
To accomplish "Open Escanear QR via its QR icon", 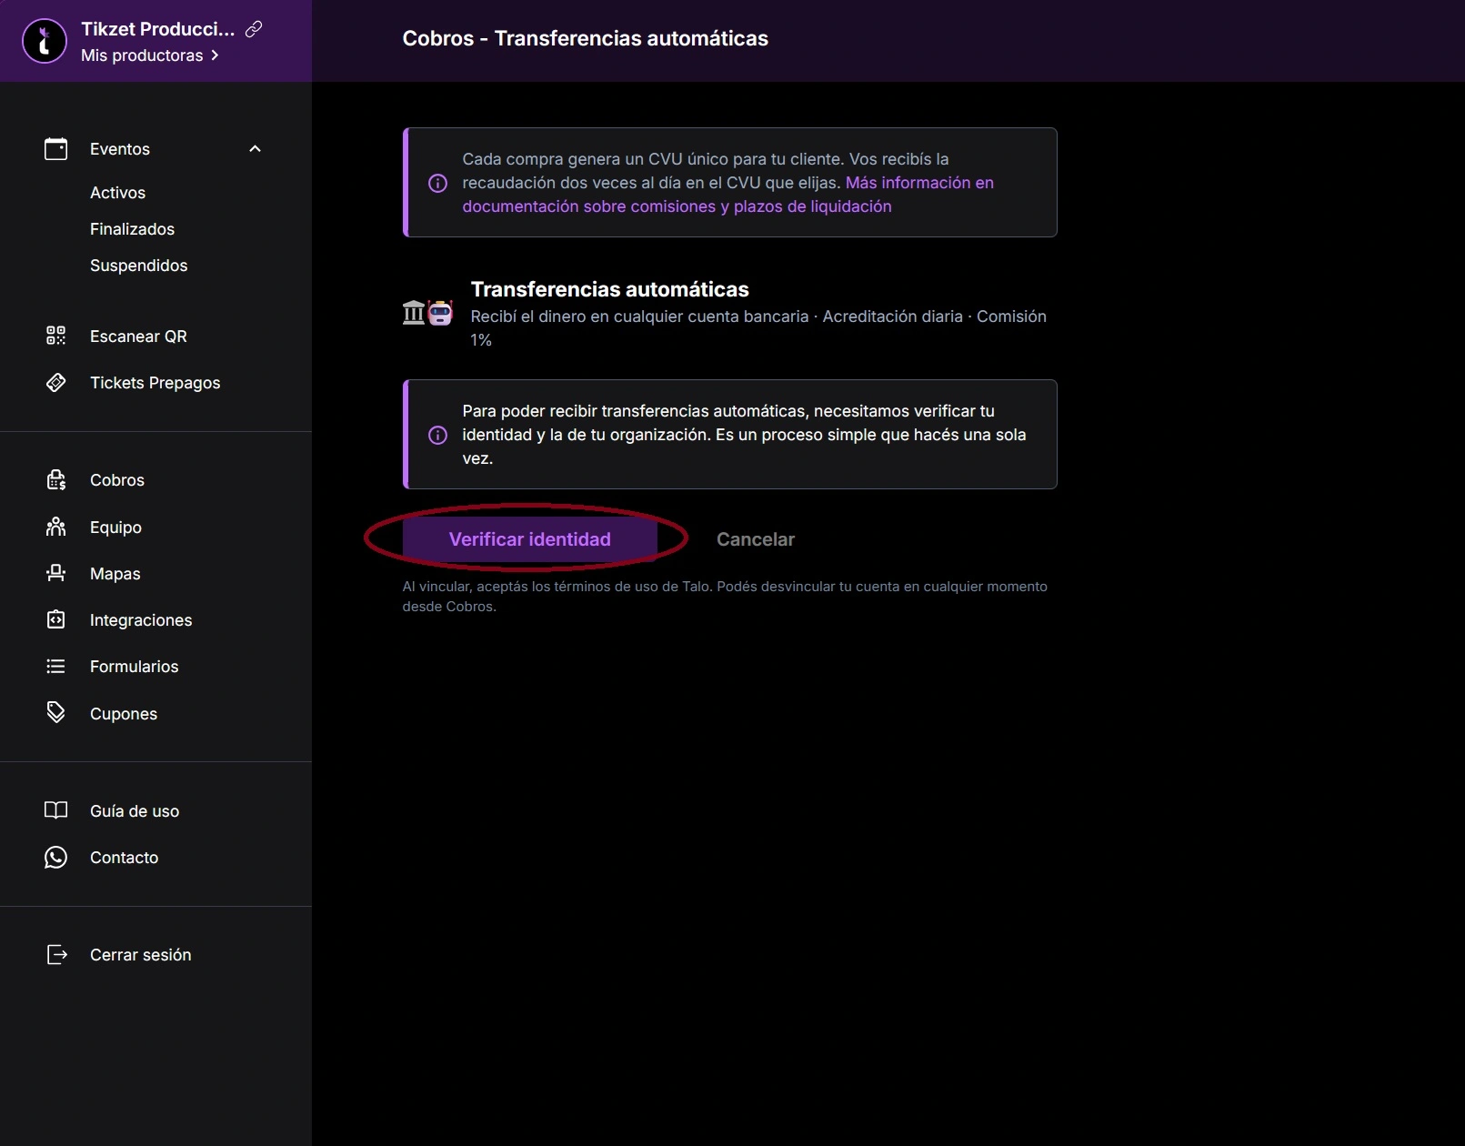I will click(56, 336).
